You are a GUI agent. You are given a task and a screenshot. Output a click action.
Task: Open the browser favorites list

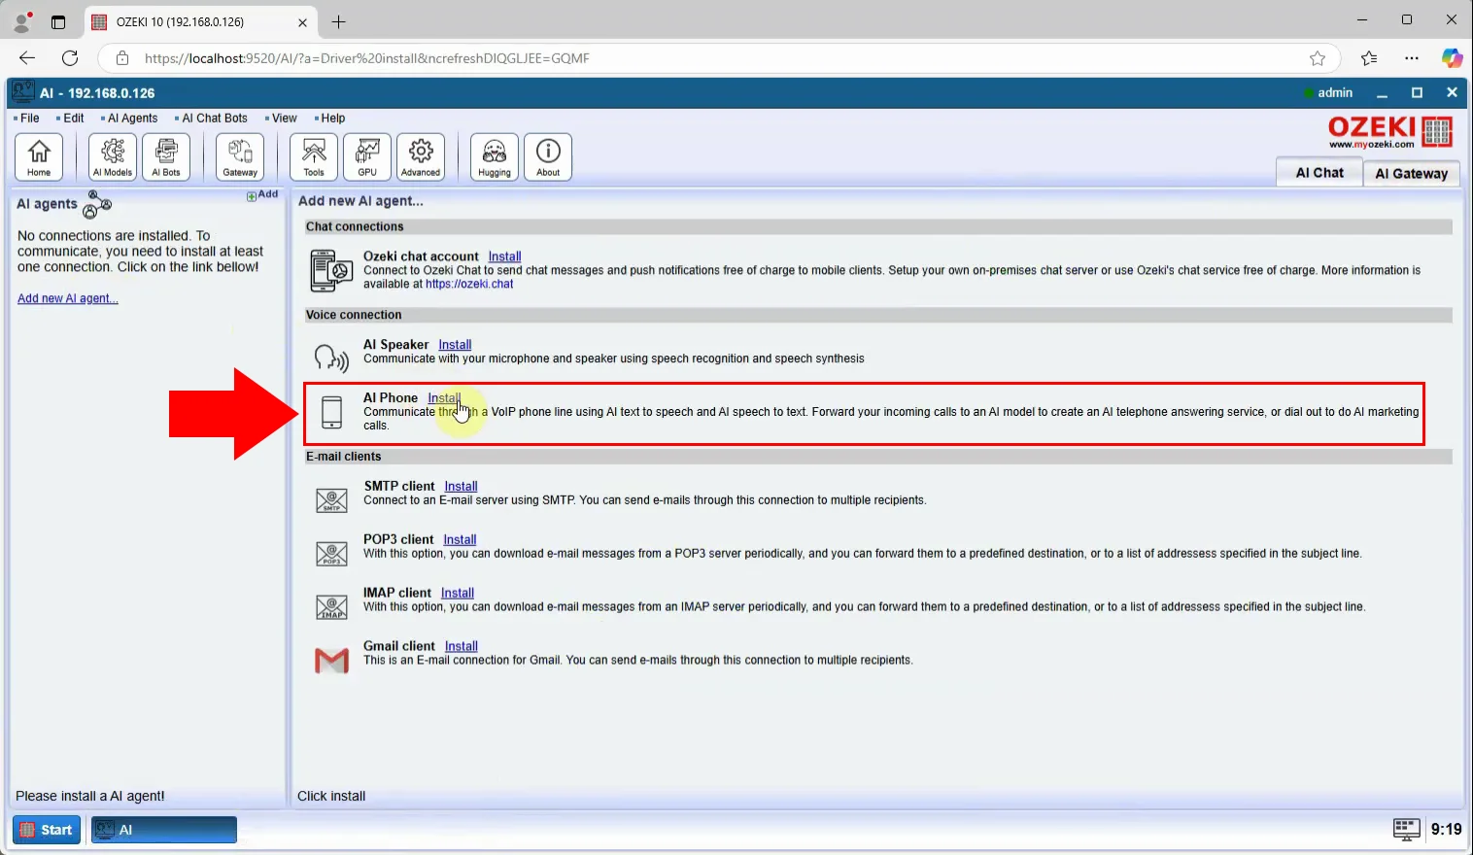1369,58
